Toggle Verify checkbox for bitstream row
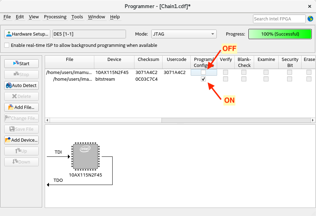This screenshot has height=216, width=316. click(226, 79)
